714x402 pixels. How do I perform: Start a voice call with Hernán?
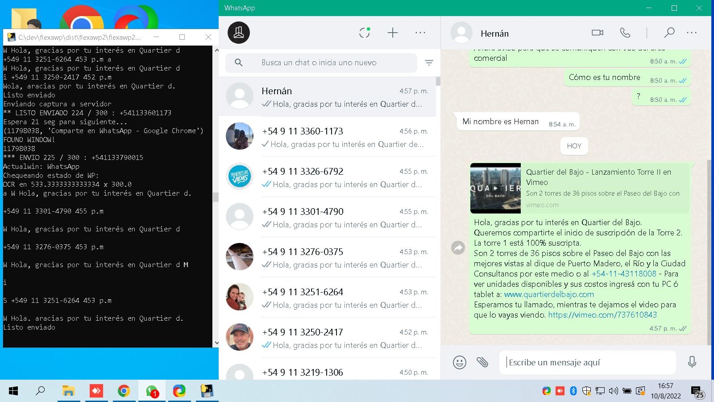point(625,33)
